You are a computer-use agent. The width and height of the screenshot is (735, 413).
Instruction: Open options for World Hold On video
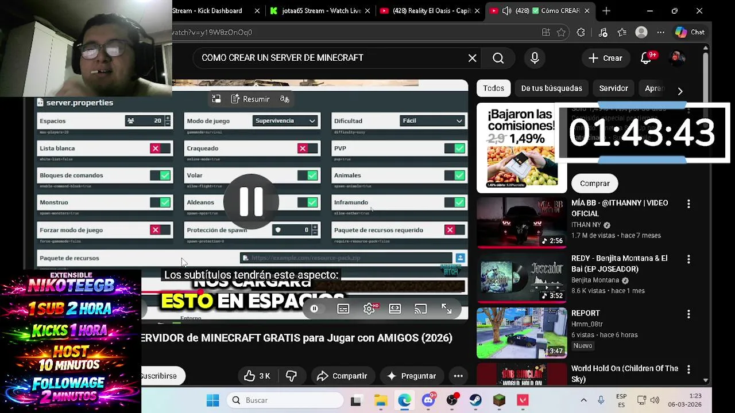coord(688,369)
